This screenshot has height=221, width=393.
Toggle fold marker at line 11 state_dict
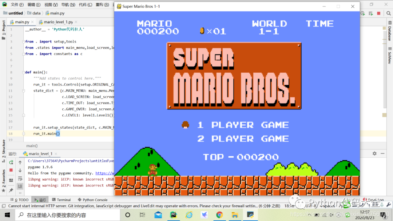pyautogui.click(x=24, y=91)
